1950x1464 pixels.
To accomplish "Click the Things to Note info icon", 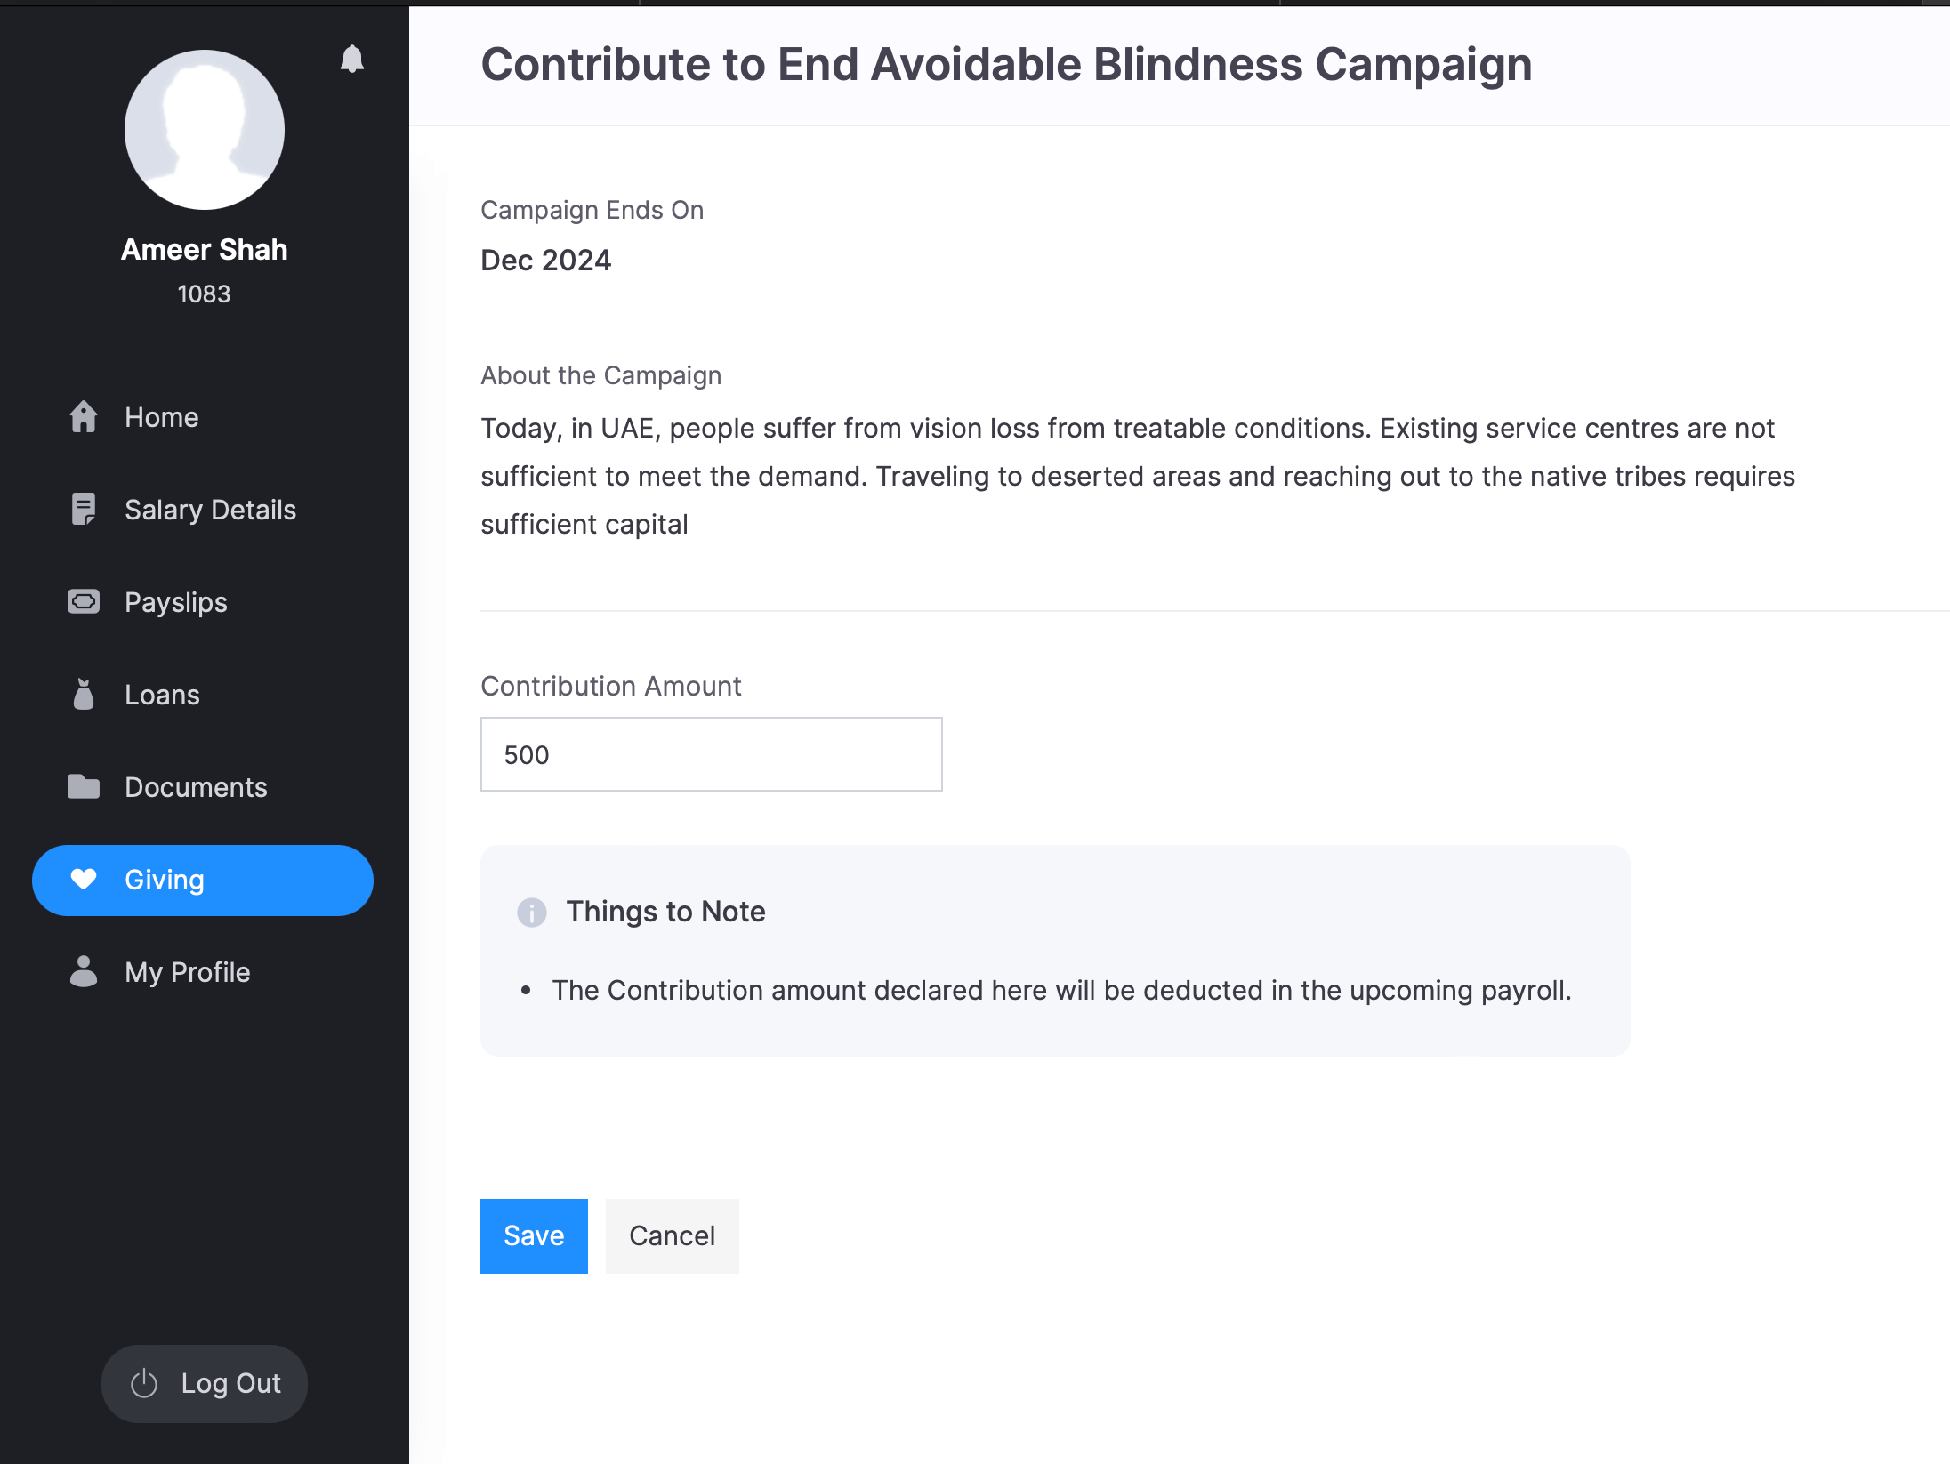I will (x=532, y=912).
